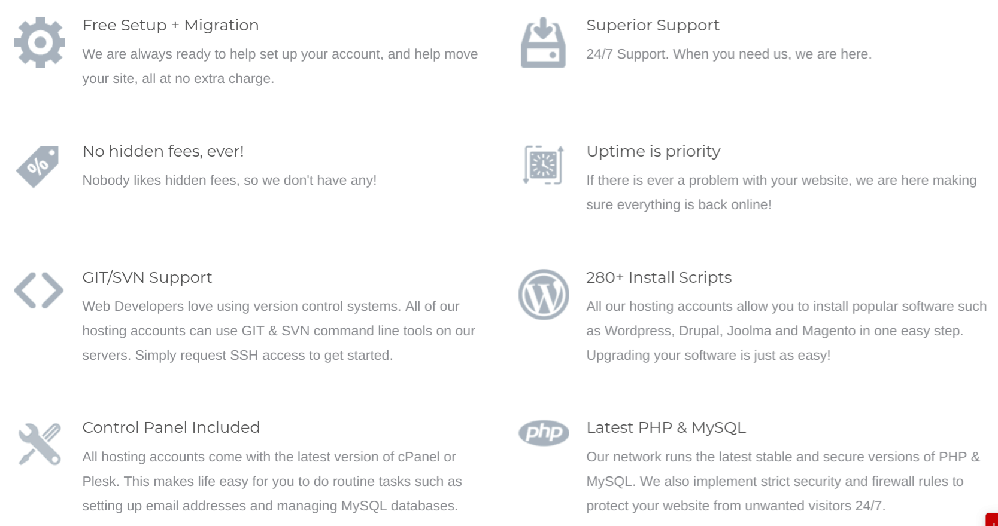Select the Free Setup + Migration heading

point(171,25)
